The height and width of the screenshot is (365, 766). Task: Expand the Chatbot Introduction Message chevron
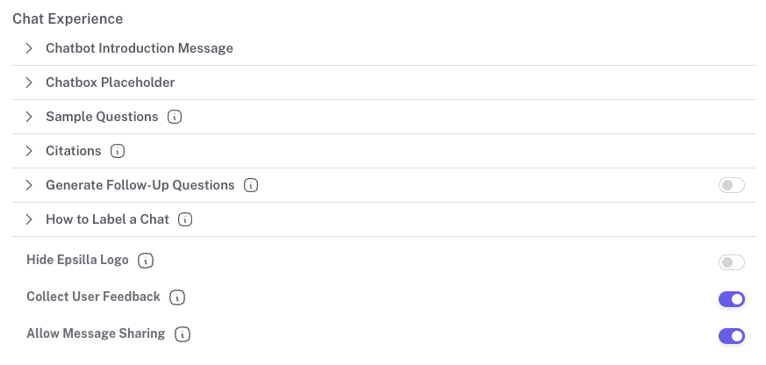click(29, 48)
